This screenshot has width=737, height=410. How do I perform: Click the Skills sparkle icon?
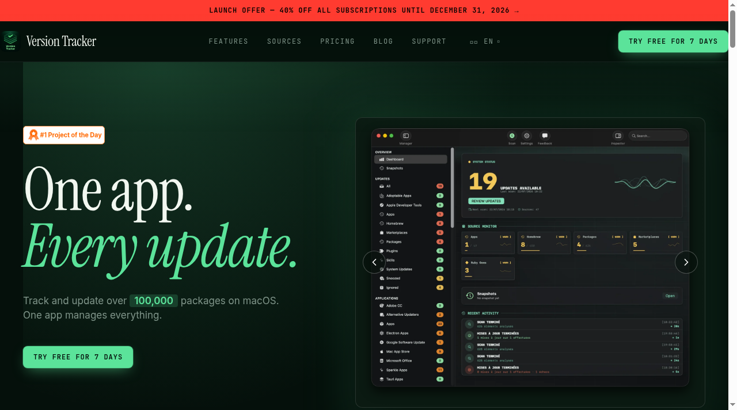[x=381, y=260]
